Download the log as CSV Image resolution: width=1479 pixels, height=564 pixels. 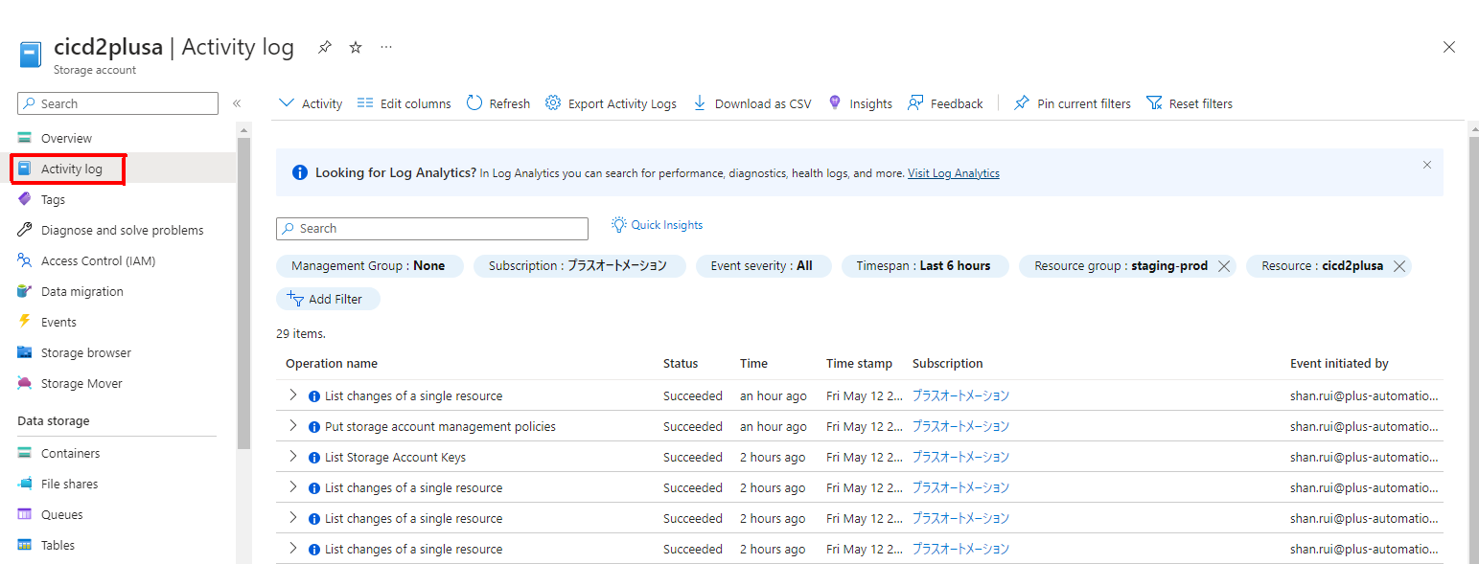click(751, 103)
